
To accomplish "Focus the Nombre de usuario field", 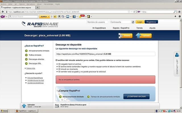I will pos(97,22).
